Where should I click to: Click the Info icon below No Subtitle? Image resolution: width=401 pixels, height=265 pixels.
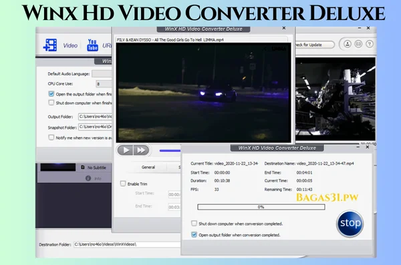88,178
